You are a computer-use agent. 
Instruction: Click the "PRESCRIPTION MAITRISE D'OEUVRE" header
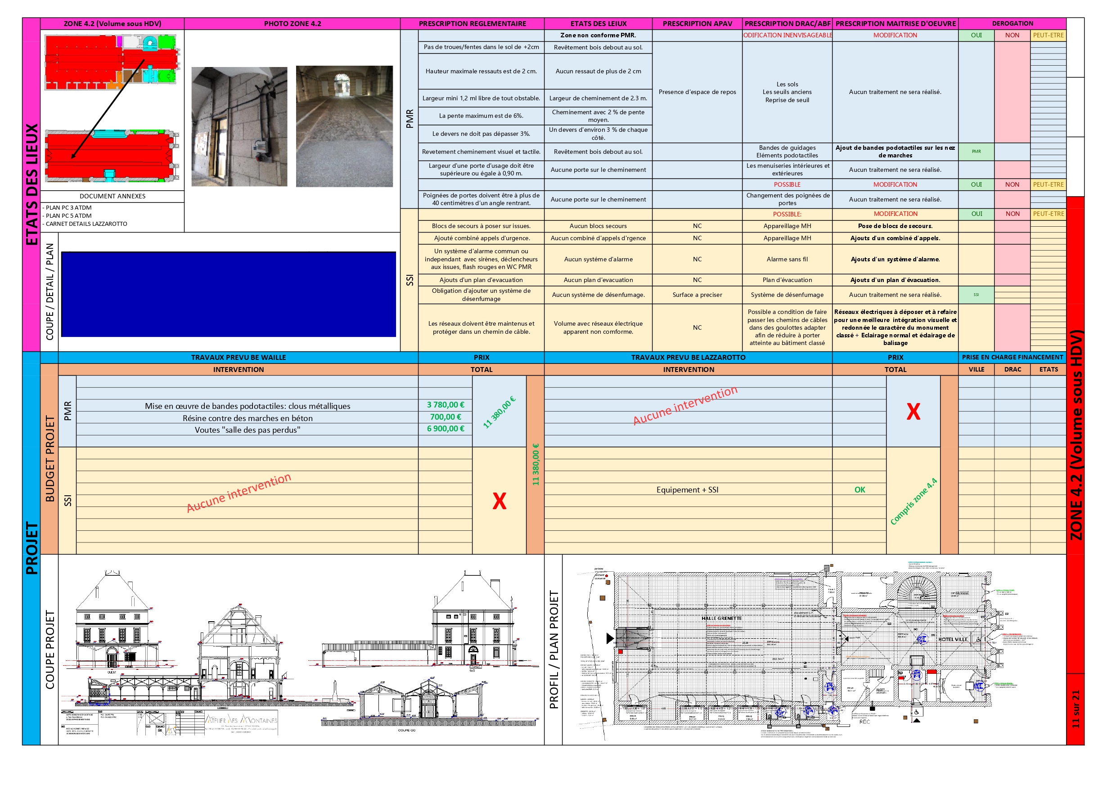point(895,23)
